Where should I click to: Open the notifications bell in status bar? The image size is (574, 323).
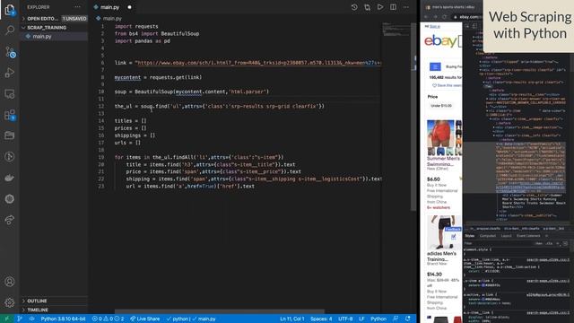click(x=408, y=319)
